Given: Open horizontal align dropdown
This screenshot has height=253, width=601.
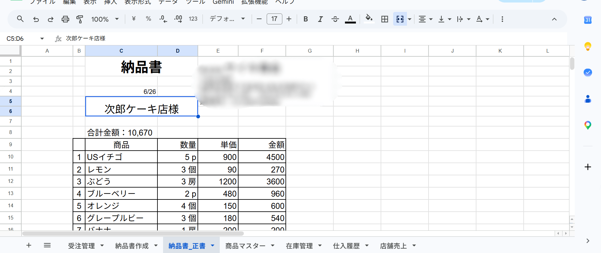Looking at the screenshot, I should 425,19.
